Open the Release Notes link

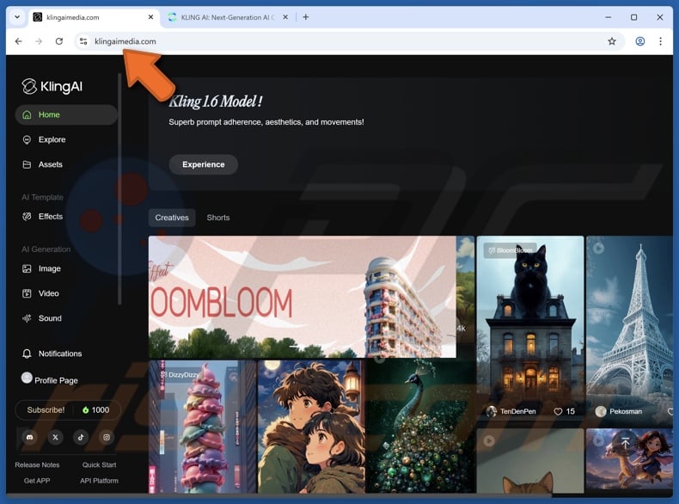click(x=37, y=465)
